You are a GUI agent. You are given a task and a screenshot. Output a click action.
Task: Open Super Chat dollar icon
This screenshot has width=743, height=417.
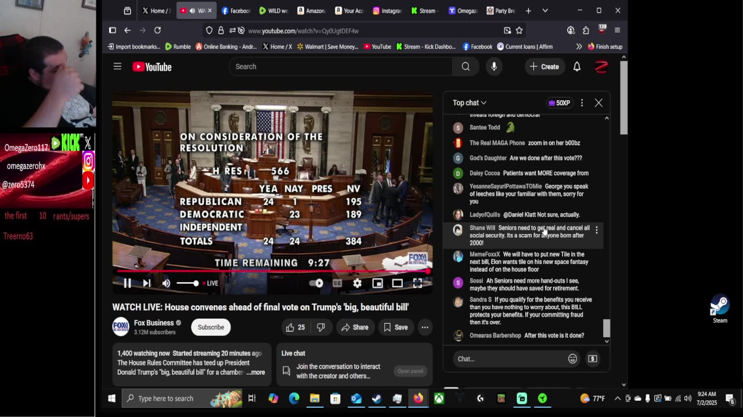pos(593,359)
